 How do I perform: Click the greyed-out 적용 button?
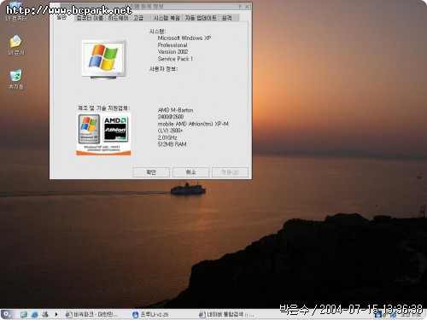pos(230,172)
